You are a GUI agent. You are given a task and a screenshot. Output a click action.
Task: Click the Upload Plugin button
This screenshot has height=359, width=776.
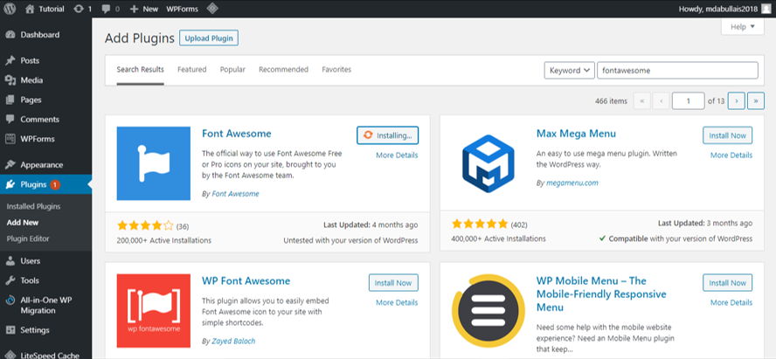(209, 38)
